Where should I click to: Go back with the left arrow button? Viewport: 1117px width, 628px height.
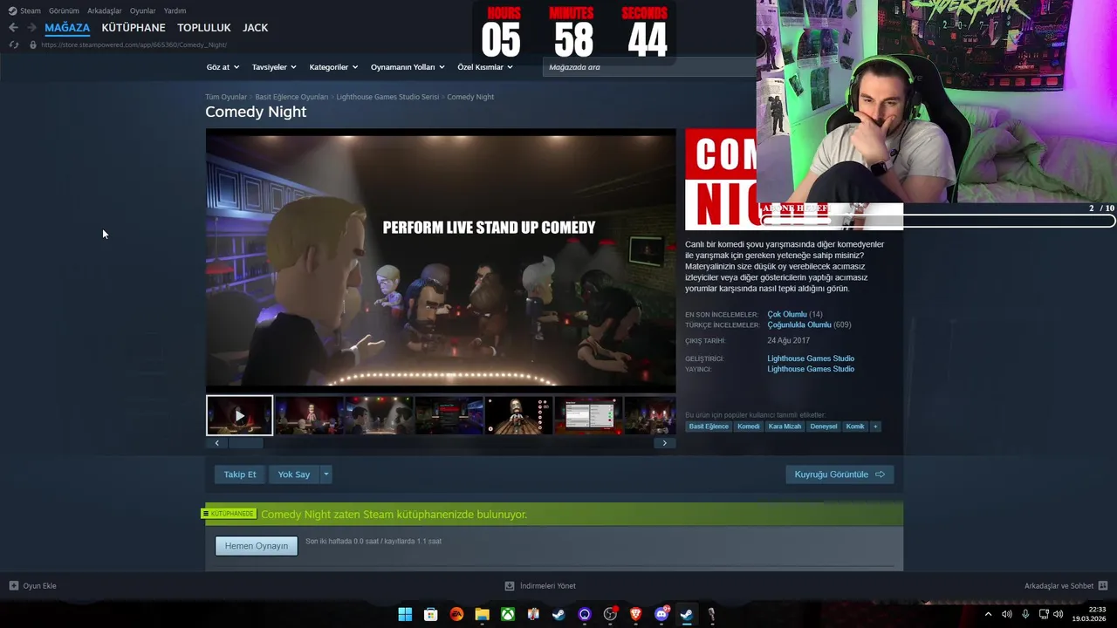(13, 28)
